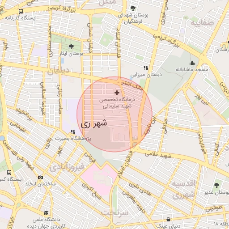Click the medical cross of درمانگاه شهید سلیمانی
The height and width of the screenshot is (229, 229).
pyautogui.click(x=117, y=93)
